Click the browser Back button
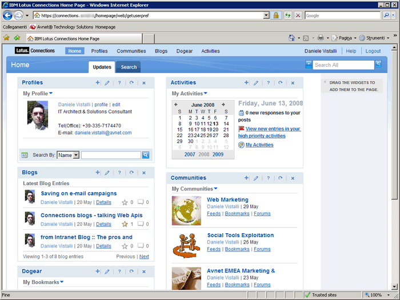400x300 pixels. 7,15
